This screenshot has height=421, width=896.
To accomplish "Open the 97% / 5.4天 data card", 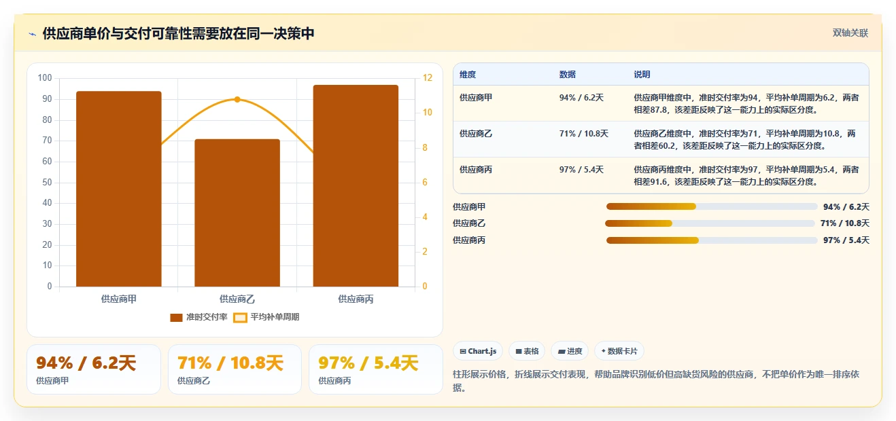I will click(x=376, y=369).
